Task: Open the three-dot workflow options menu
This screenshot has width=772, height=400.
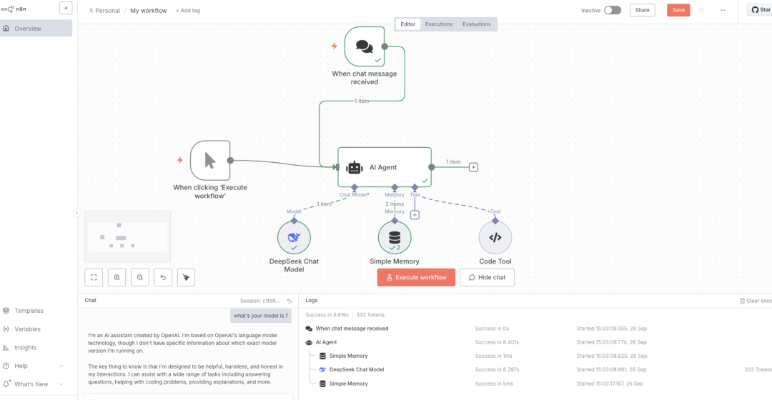Action: 723,10
